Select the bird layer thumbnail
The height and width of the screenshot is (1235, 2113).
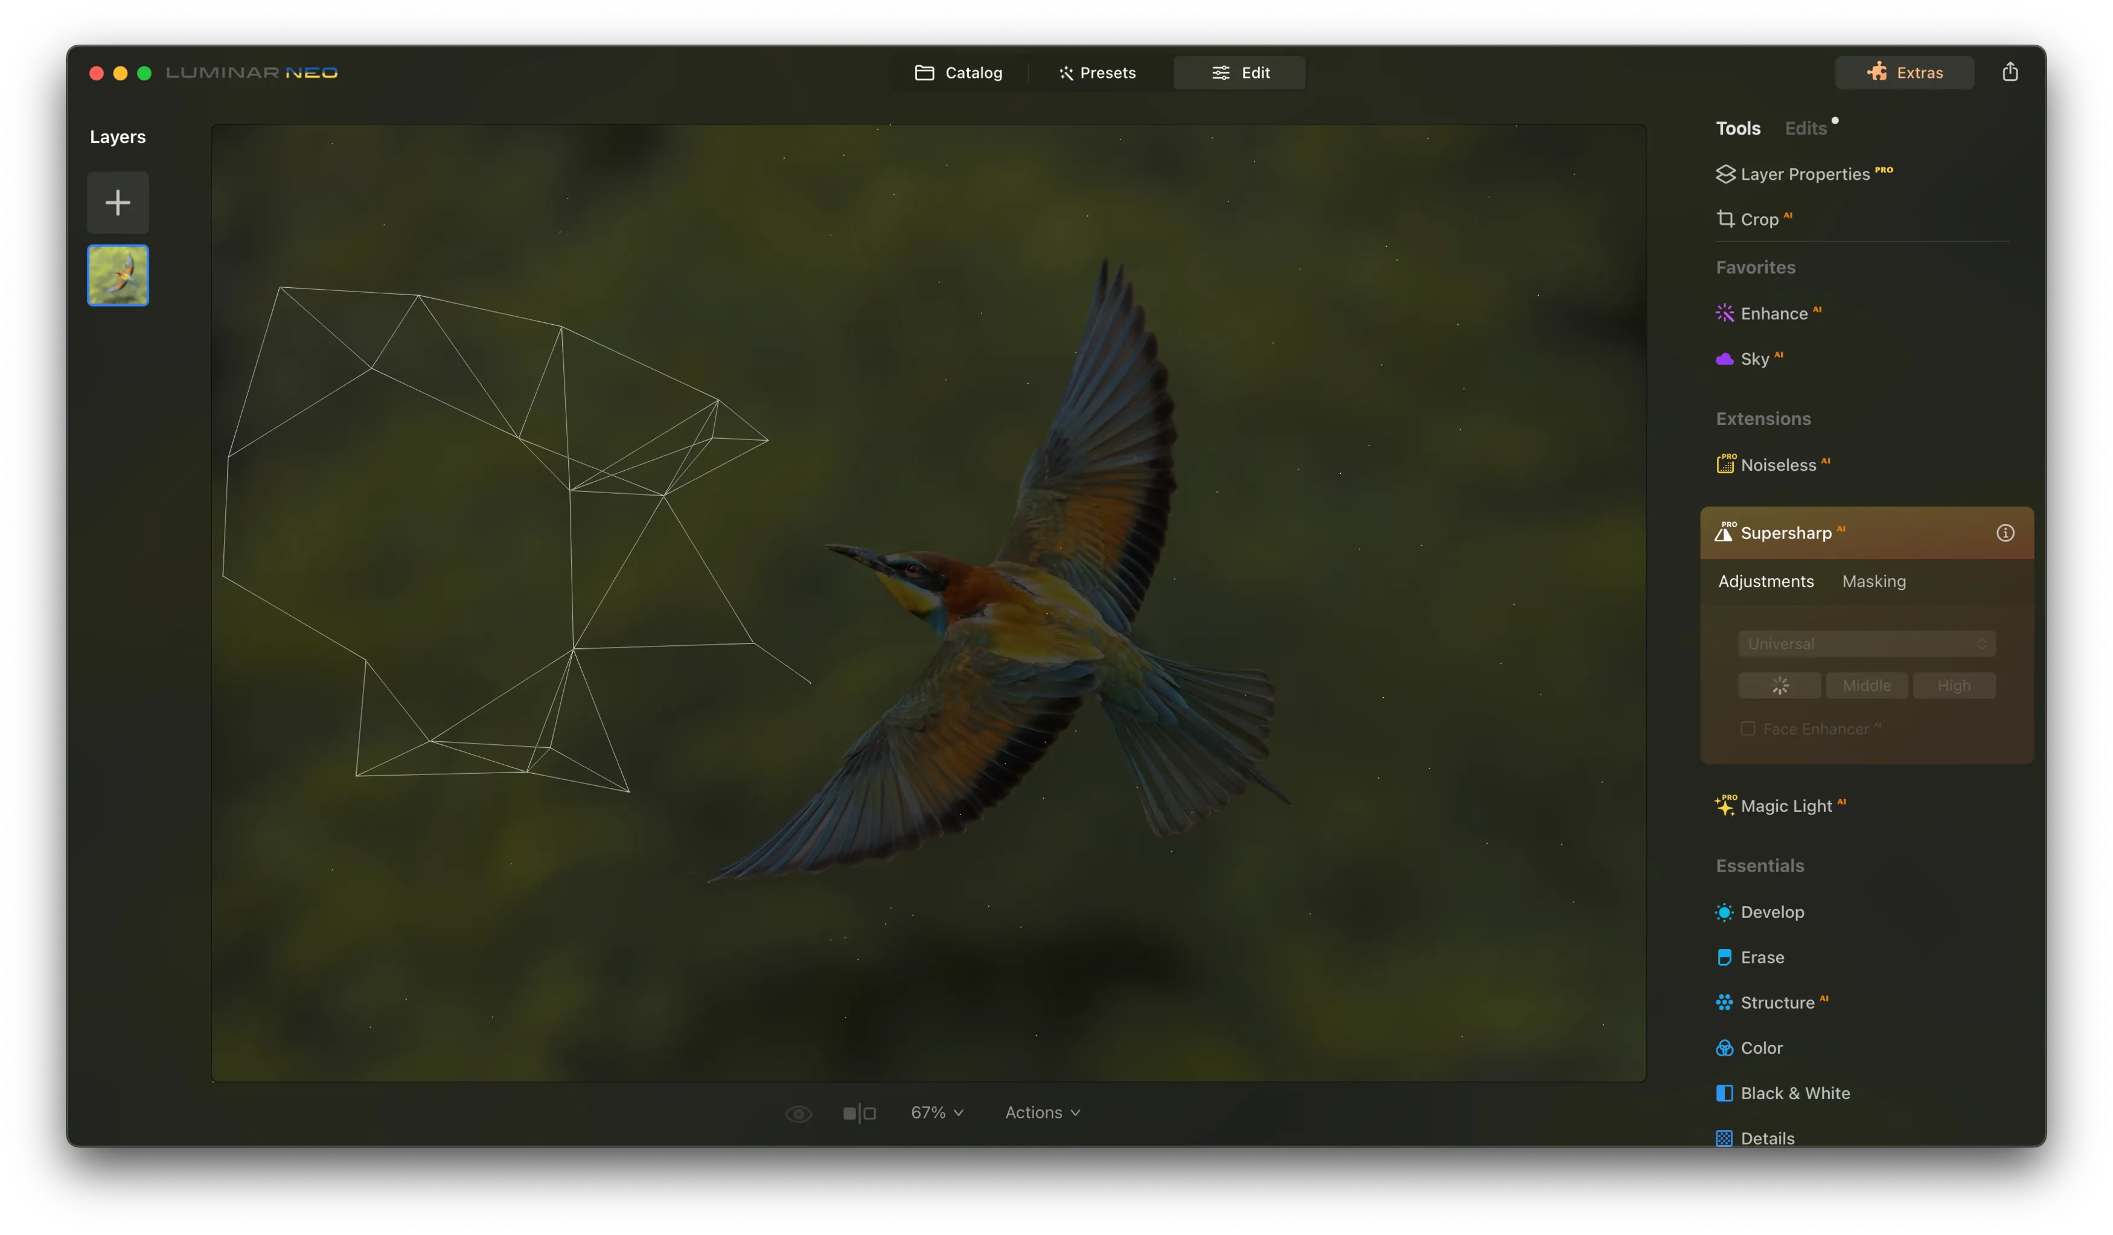coord(117,275)
